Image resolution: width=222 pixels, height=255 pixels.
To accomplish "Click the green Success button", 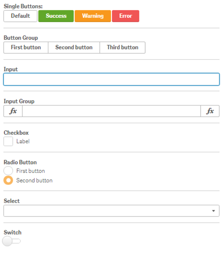I will coord(56,16).
